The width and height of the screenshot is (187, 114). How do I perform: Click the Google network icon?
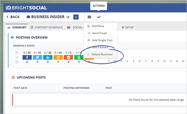pyautogui.click(x=79, y=57)
